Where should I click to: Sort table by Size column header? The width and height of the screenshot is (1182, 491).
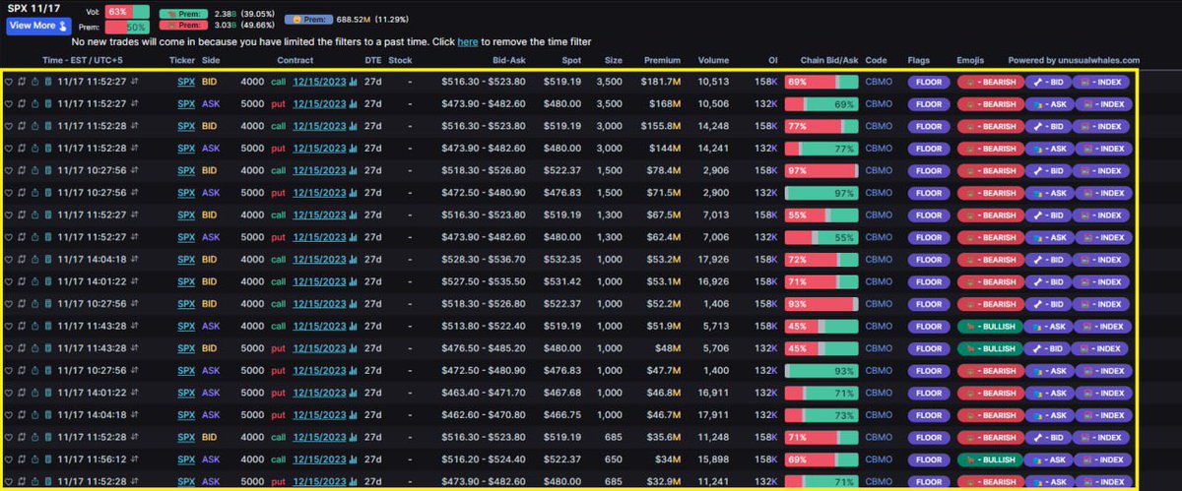pyautogui.click(x=613, y=60)
